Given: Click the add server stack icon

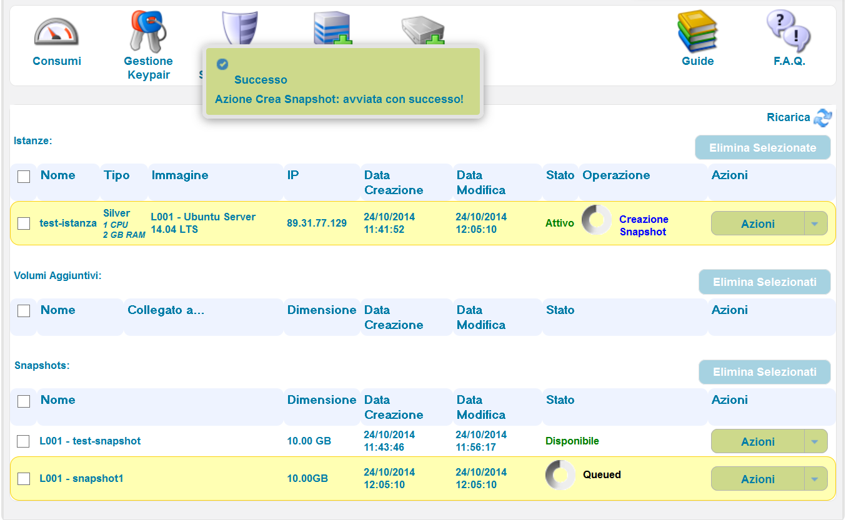Looking at the screenshot, I should [332, 28].
